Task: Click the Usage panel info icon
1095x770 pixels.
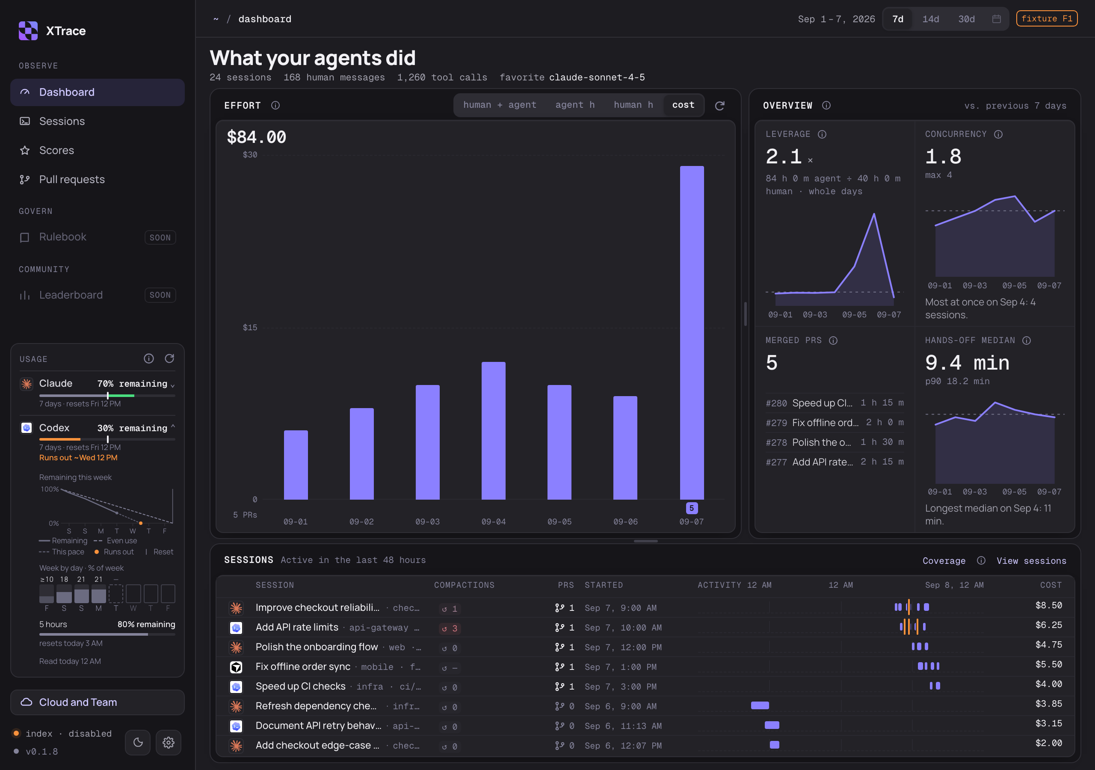Action: 149,359
